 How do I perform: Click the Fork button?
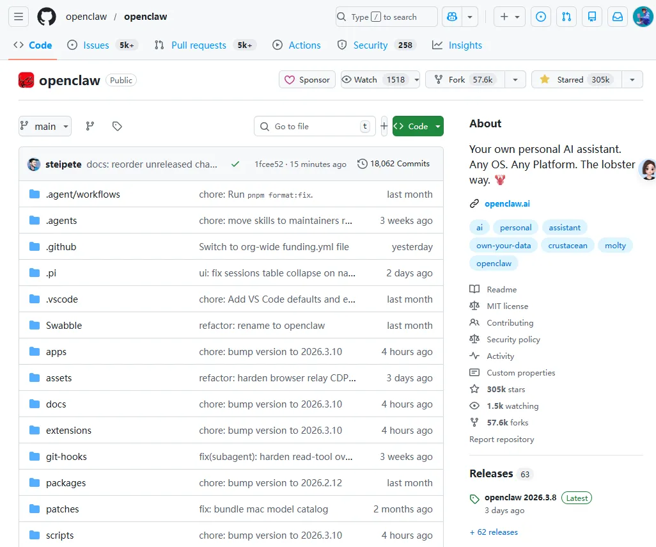tap(465, 79)
